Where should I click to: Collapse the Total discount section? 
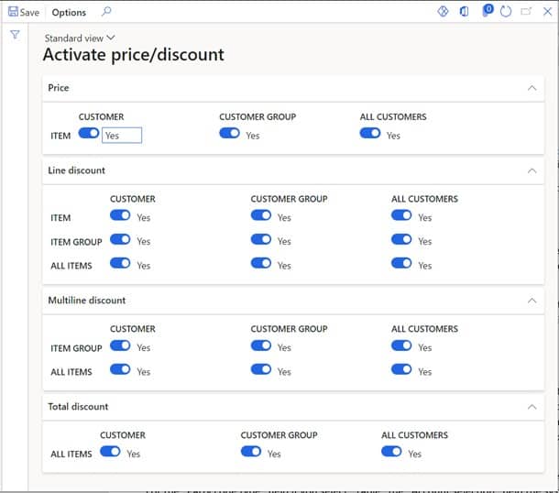[532, 407]
